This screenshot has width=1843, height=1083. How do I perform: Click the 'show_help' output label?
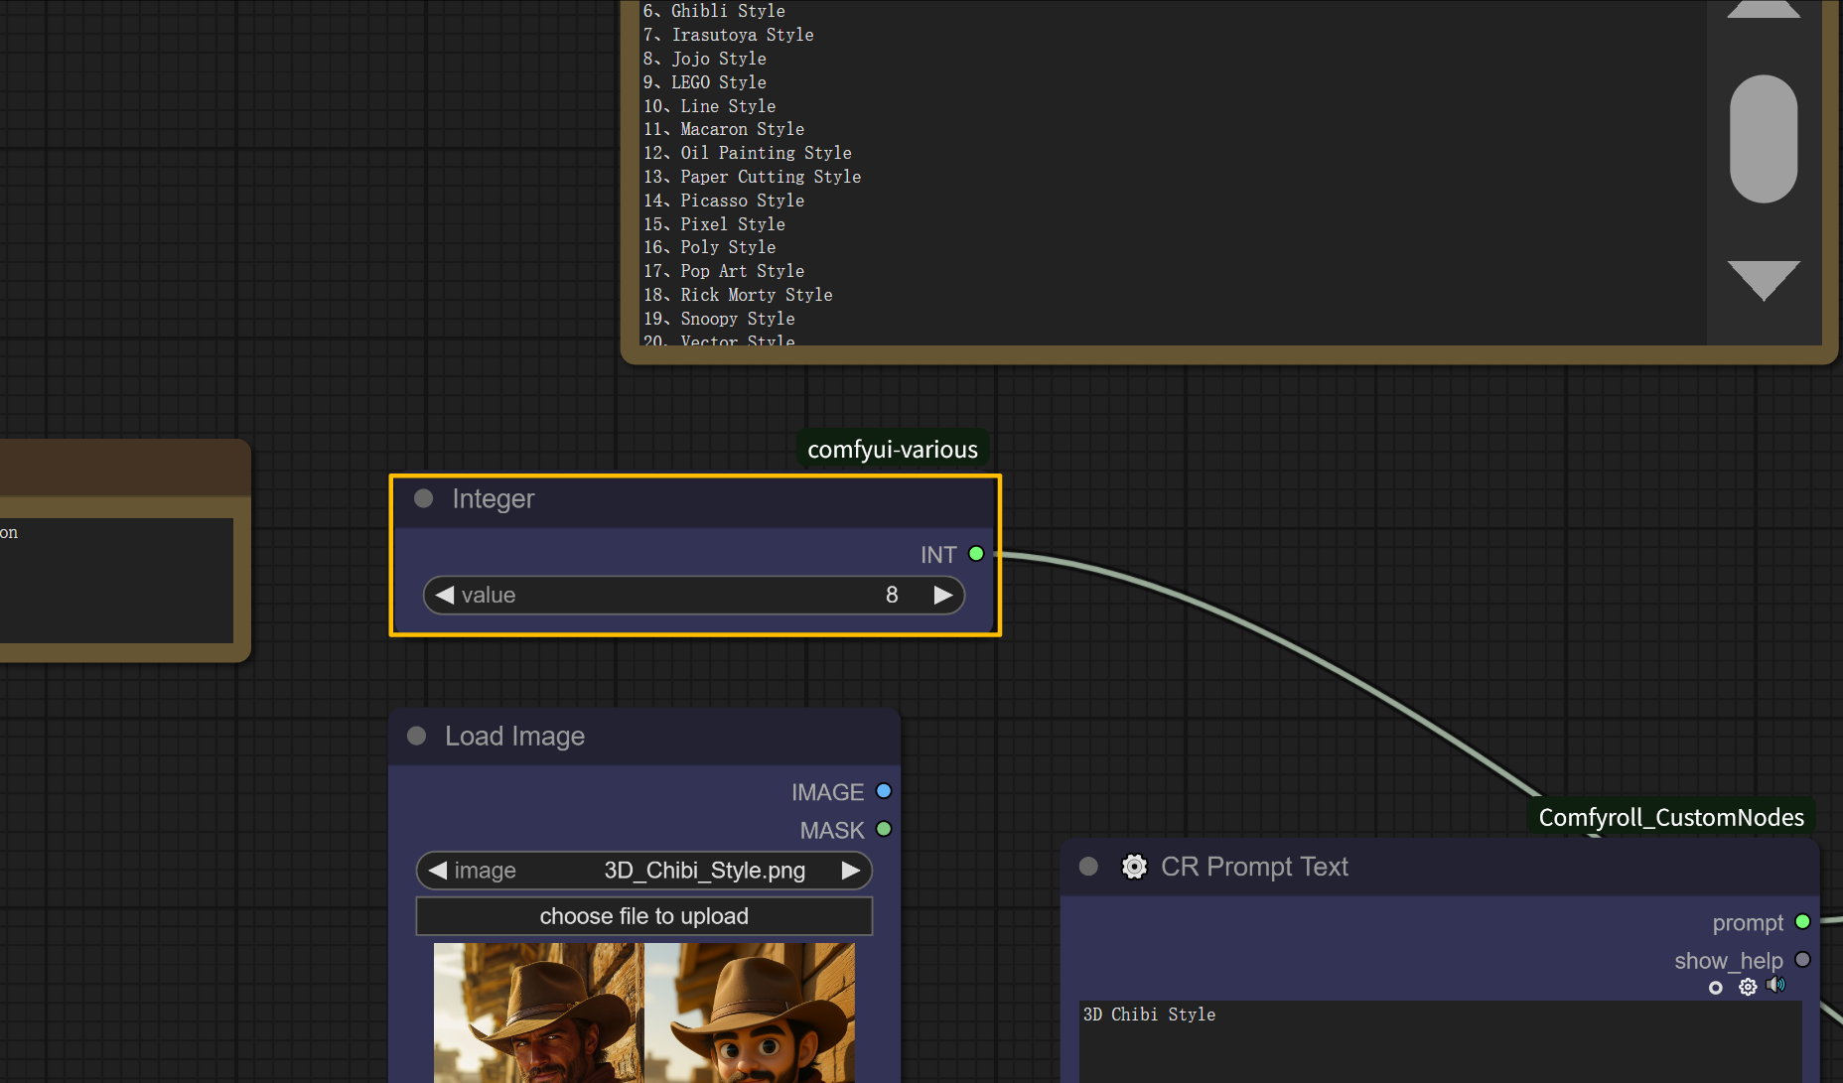coord(1729,961)
